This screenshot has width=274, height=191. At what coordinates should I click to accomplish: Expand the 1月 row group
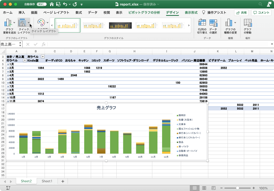(x=8, y=64)
